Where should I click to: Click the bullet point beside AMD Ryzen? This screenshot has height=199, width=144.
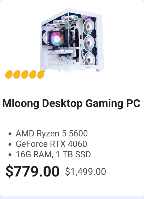(10, 134)
